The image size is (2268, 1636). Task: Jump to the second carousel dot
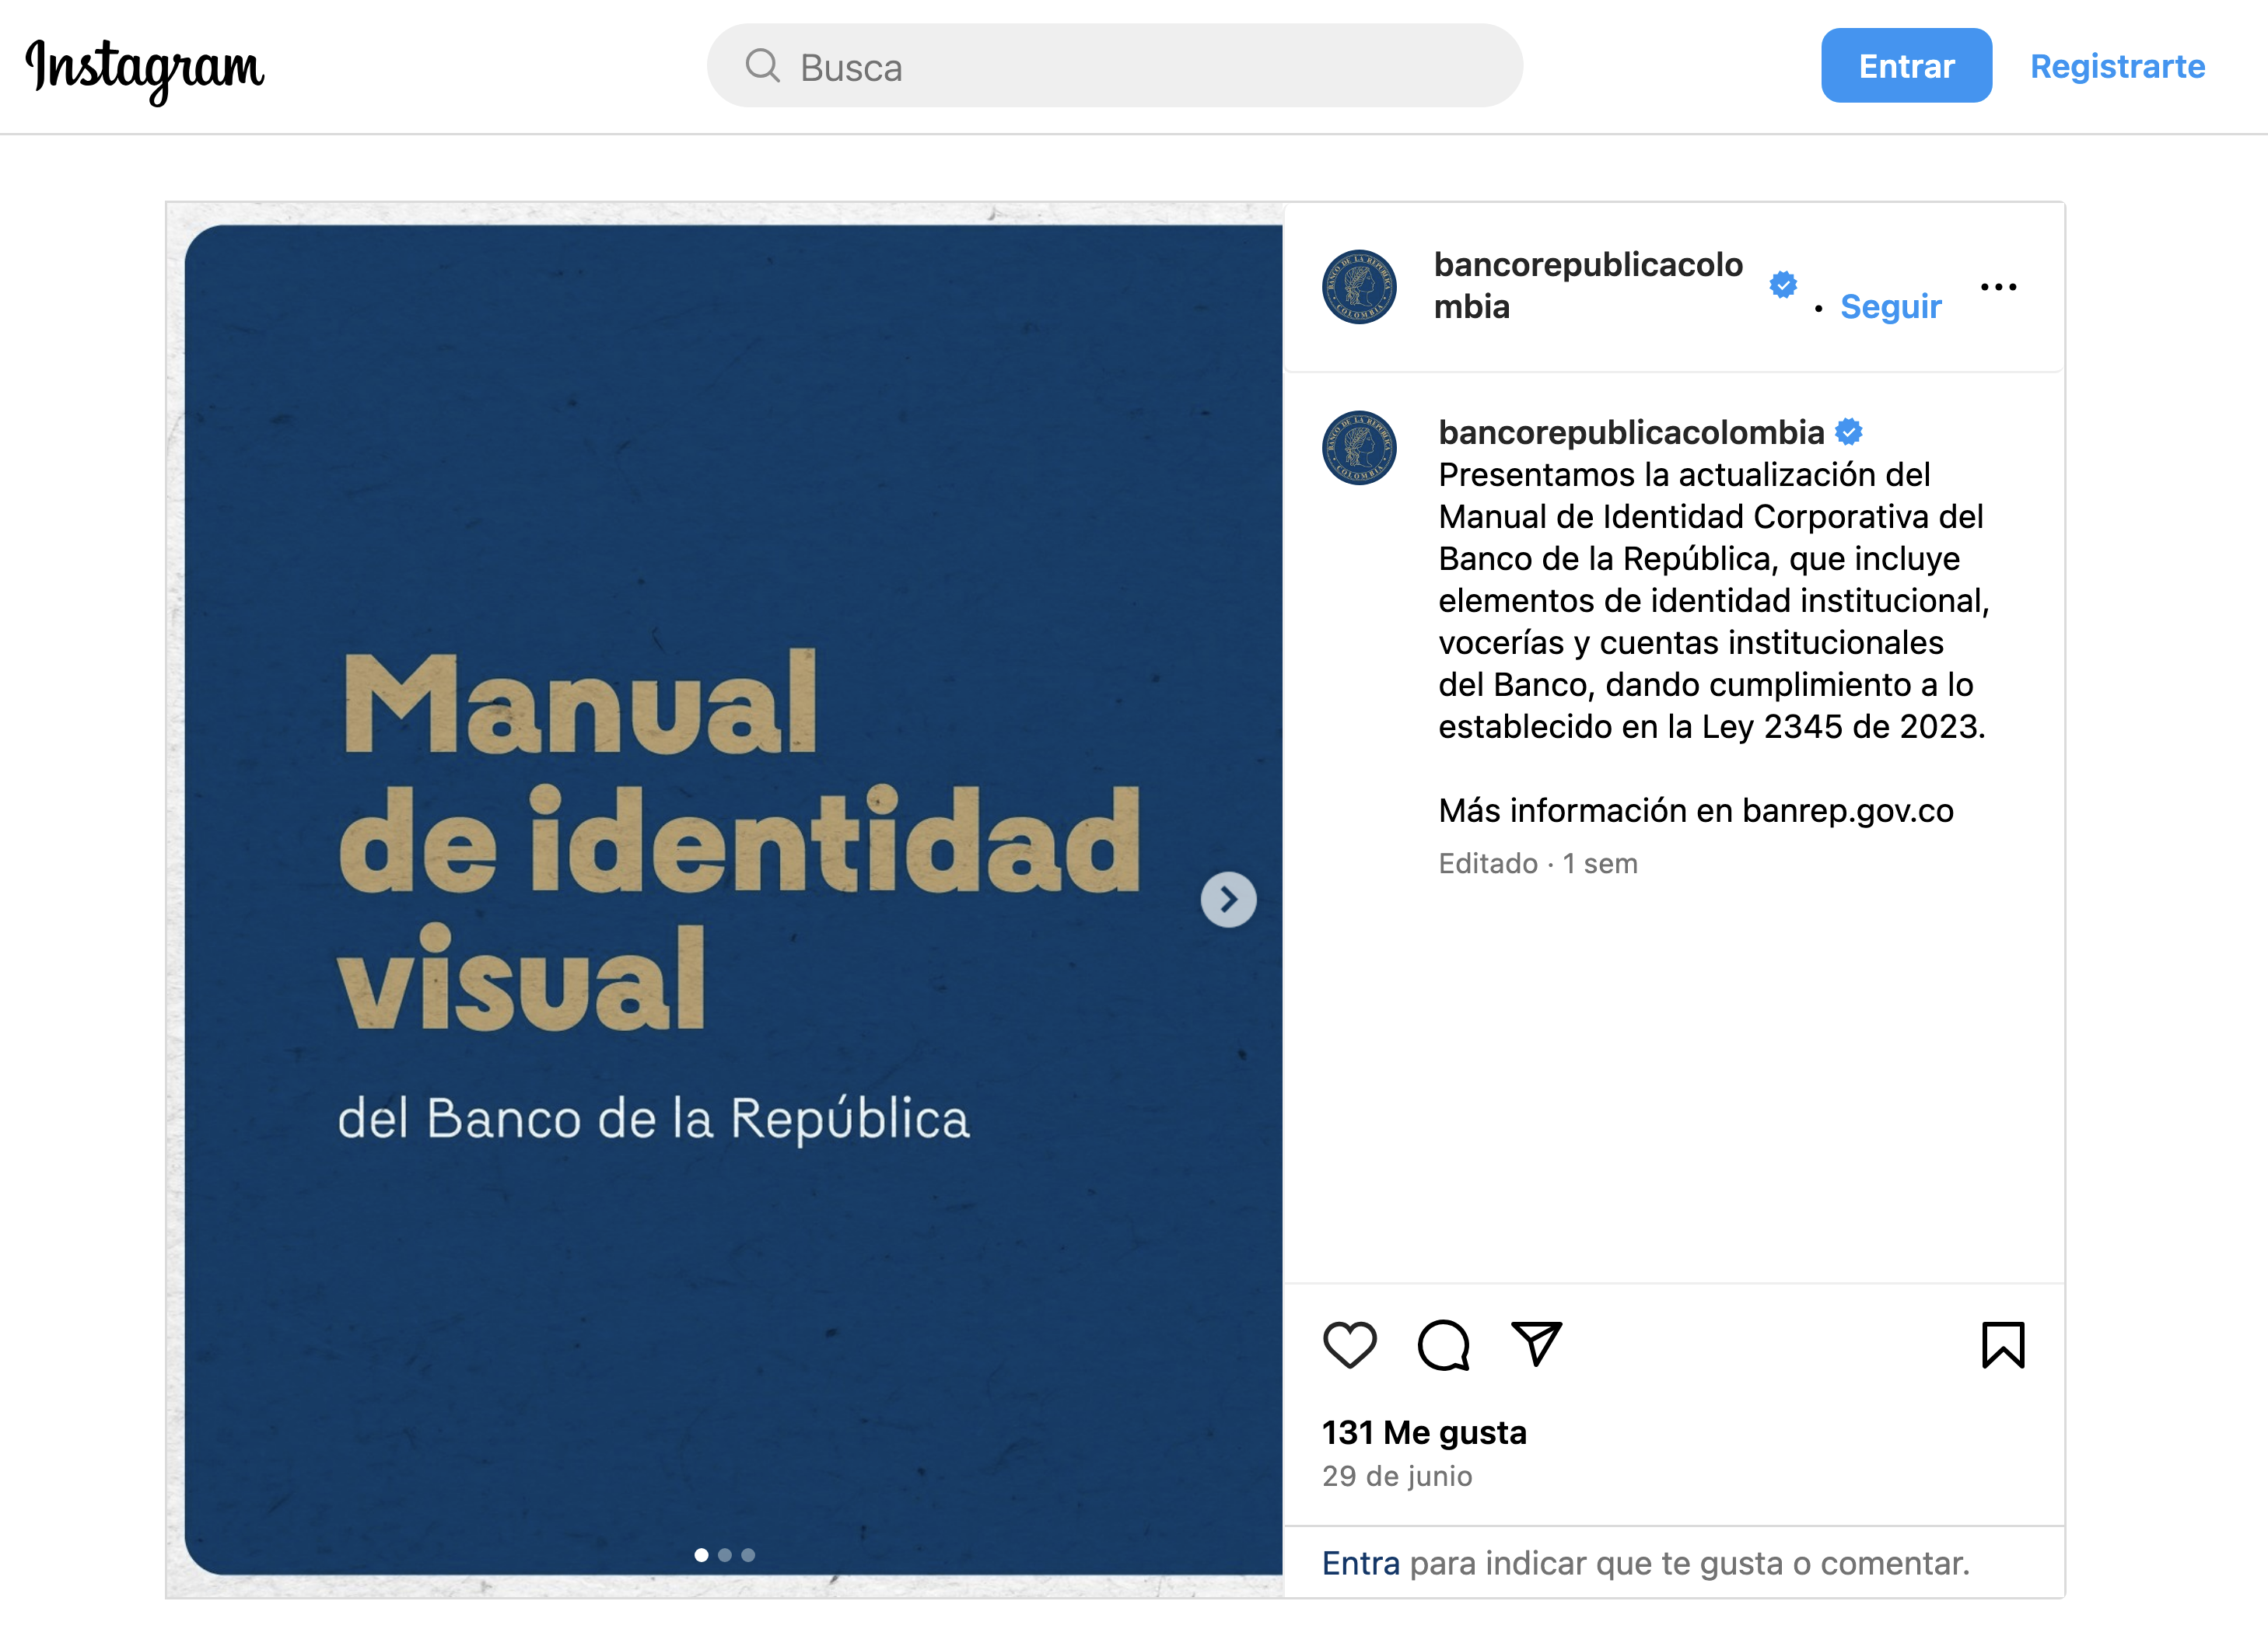(725, 1555)
